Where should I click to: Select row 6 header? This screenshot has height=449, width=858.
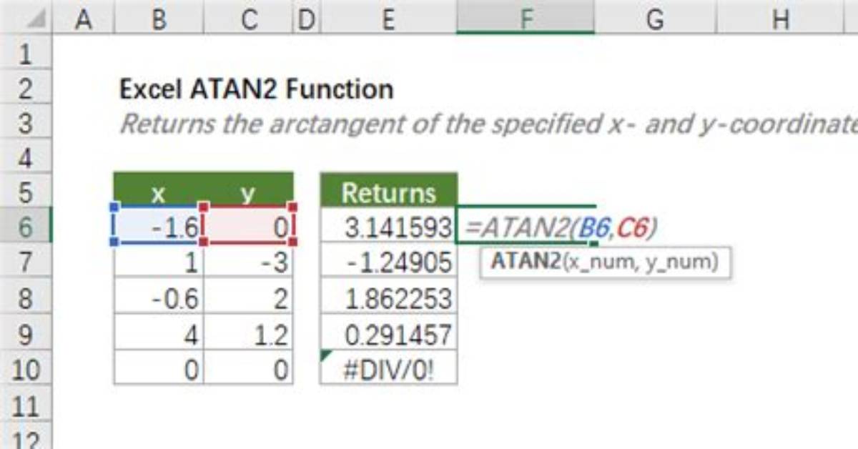point(26,227)
